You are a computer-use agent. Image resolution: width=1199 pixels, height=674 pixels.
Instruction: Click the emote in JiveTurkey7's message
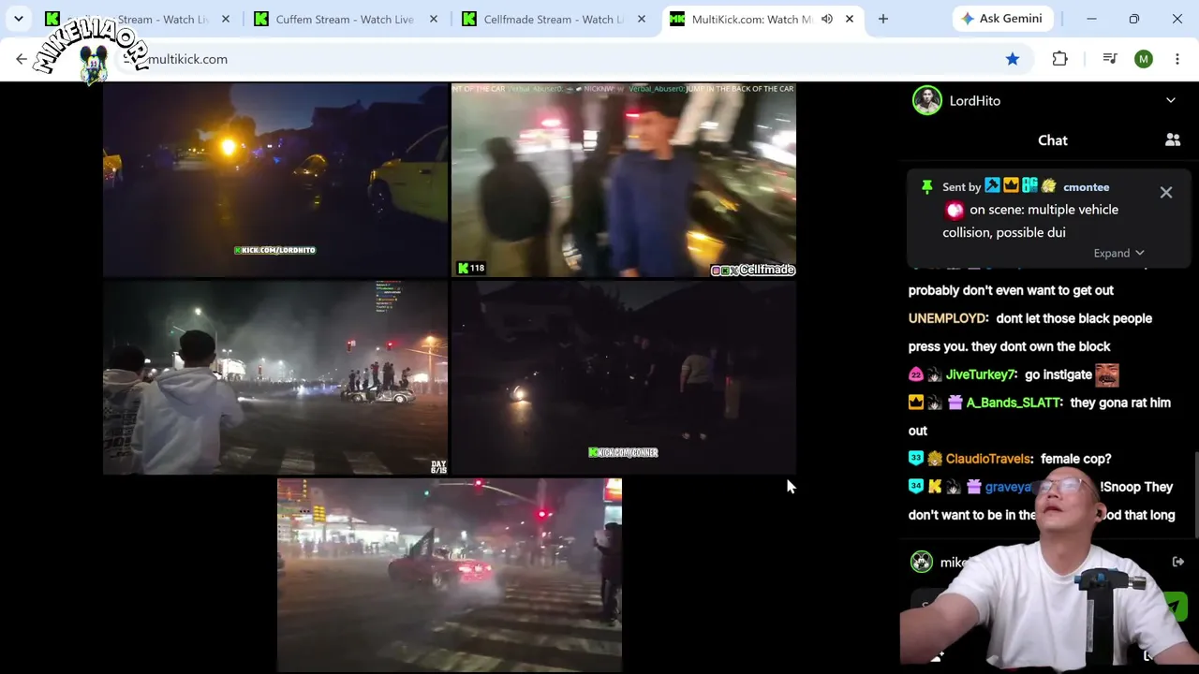pyautogui.click(x=1107, y=374)
